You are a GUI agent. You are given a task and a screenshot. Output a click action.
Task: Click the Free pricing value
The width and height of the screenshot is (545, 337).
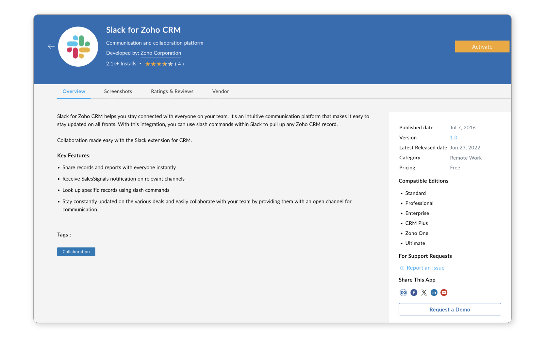[455, 168]
